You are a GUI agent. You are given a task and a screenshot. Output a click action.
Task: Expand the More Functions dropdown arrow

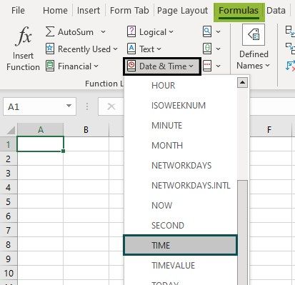[x=219, y=66]
